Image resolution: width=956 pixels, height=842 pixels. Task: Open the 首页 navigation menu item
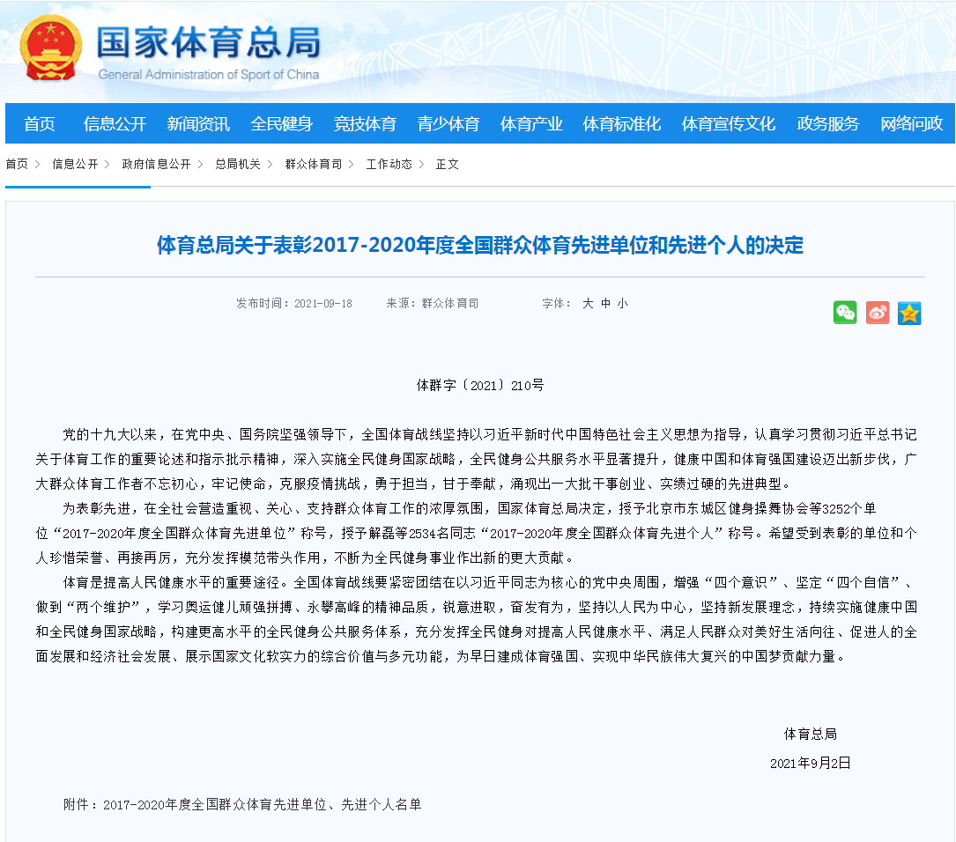coord(39,124)
